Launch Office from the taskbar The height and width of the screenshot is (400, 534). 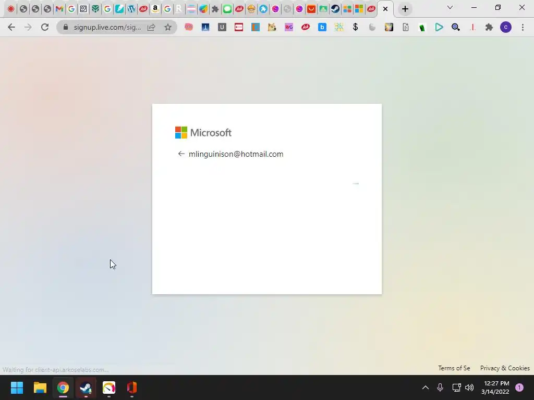[x=132, y=387]
